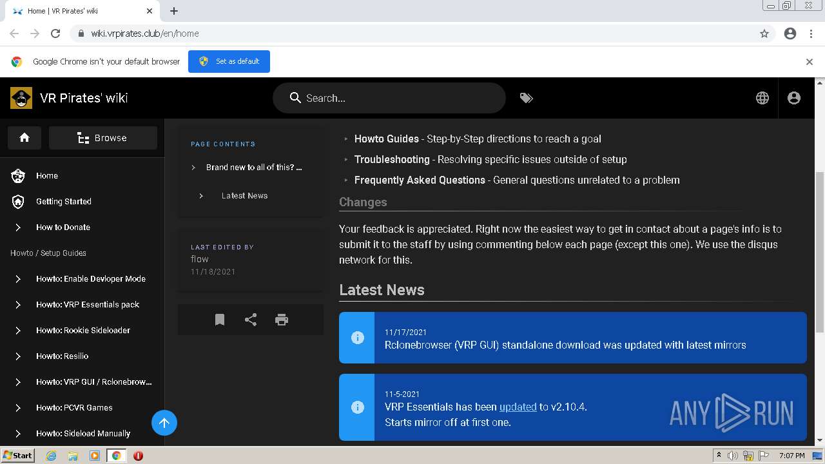This screenshot has height=464, width=825.
Task: Expand Howto: Enable Devloper Mode entry
Action: (x=18, y=278)
